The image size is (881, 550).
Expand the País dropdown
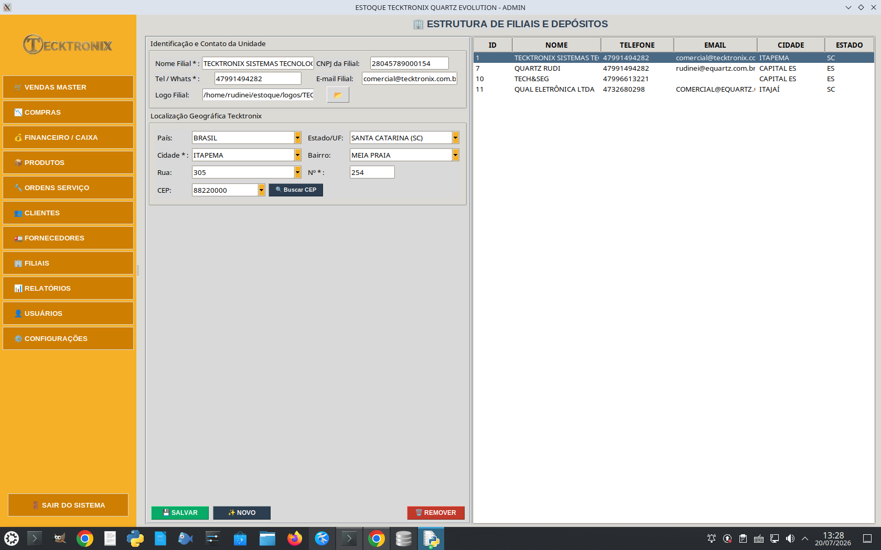(x=298, y=138)
